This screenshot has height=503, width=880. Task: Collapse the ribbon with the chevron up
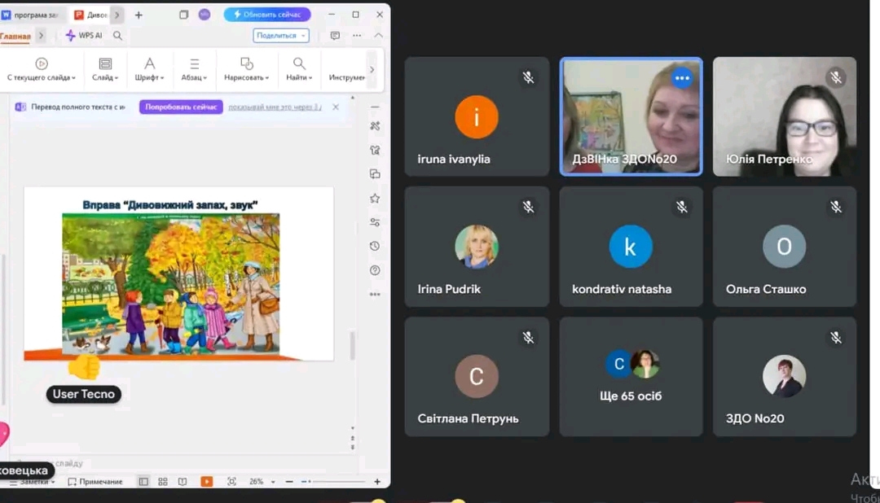(x=378, y=36)
